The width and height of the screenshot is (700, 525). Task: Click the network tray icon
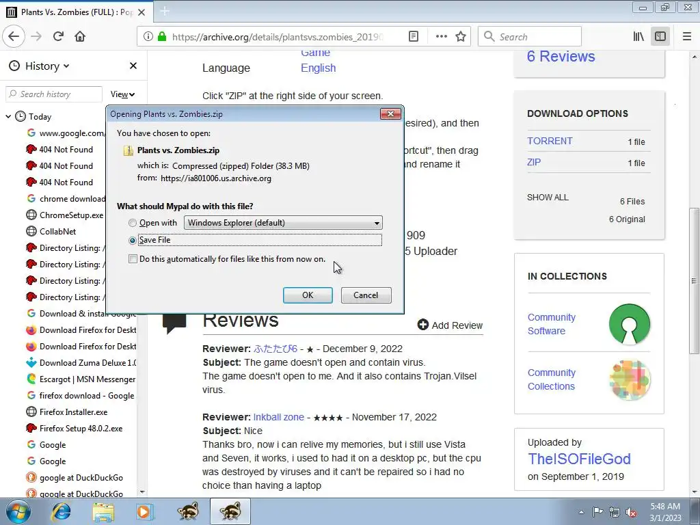615,513
